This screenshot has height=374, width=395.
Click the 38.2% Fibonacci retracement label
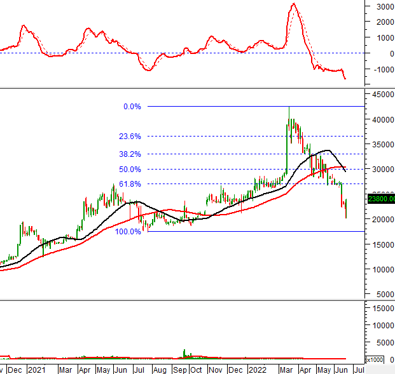click(129, 154)
